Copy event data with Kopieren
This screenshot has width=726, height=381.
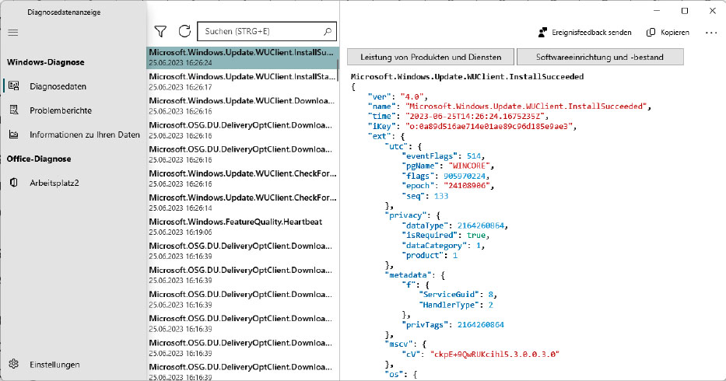click(668, 33)
